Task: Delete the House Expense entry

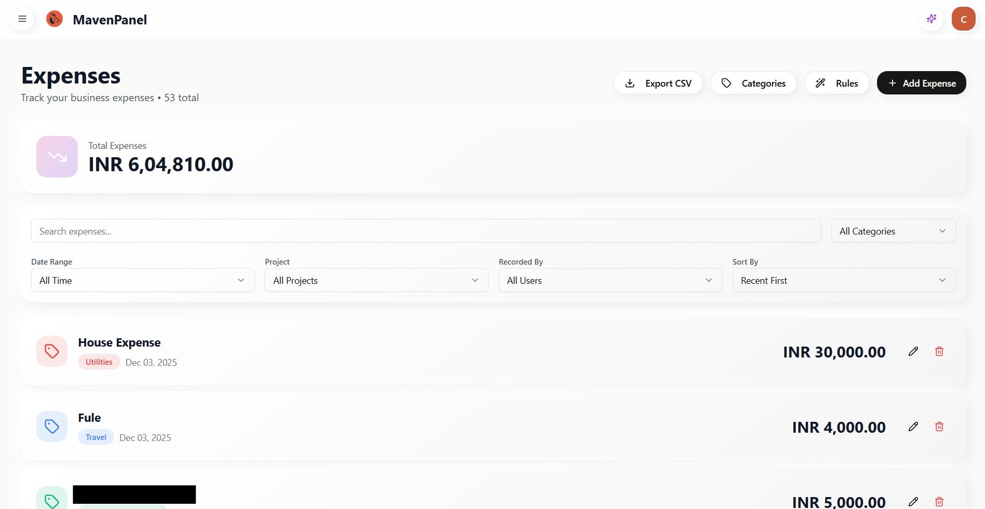Action: pos(939,351)
